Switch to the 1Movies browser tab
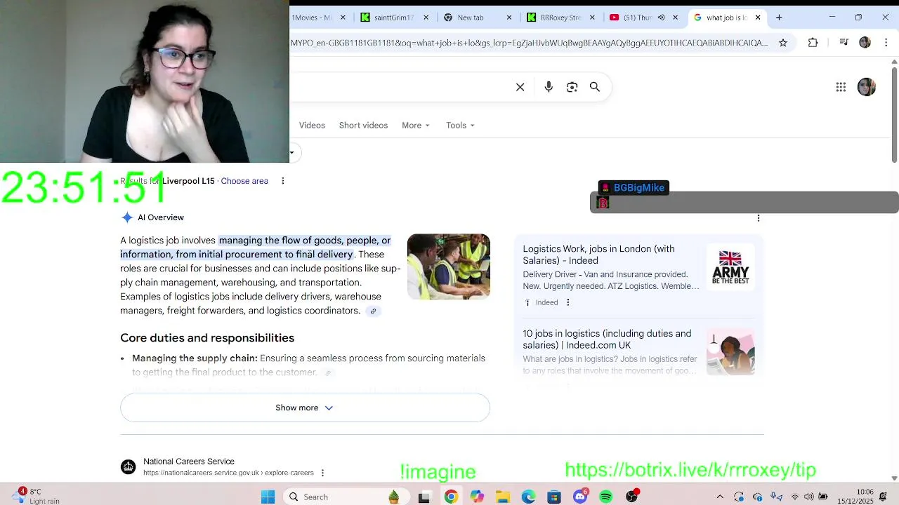This screenshot has height=505, width=899. [310, 18]
